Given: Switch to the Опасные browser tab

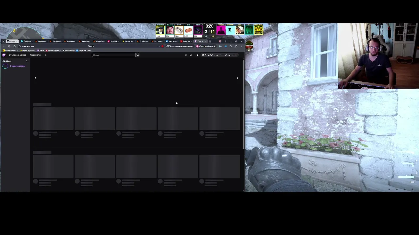Looking at the screenshot, I should coord(41,41).
